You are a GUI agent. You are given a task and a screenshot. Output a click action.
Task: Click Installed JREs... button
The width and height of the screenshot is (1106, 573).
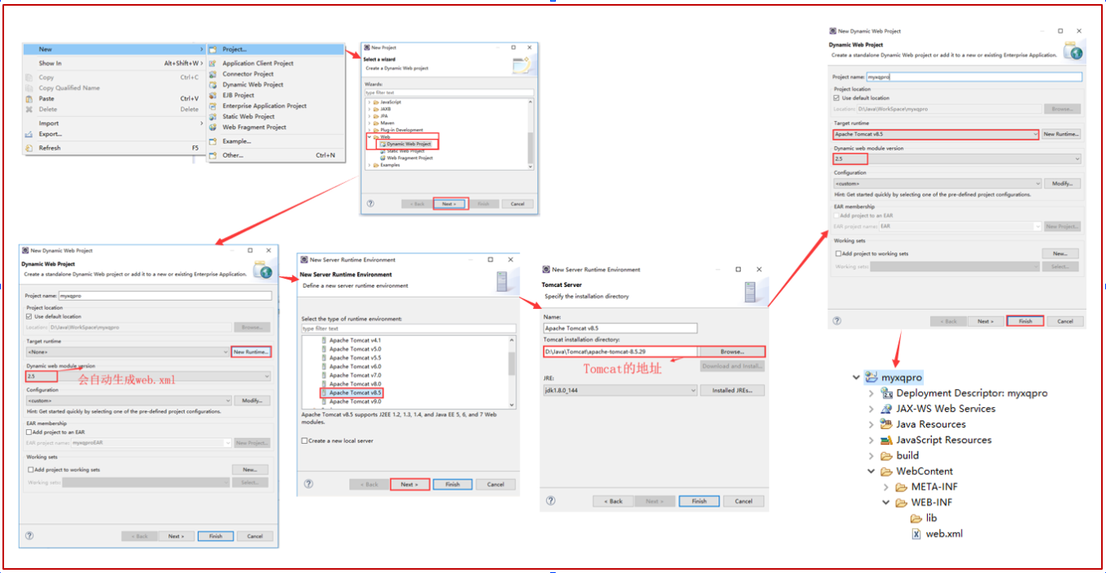pos(732,391)
